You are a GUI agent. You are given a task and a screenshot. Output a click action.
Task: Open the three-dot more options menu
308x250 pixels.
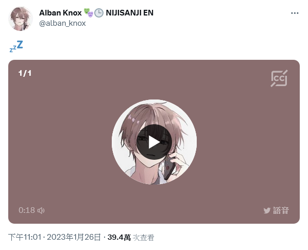click(x=295, y=13)
